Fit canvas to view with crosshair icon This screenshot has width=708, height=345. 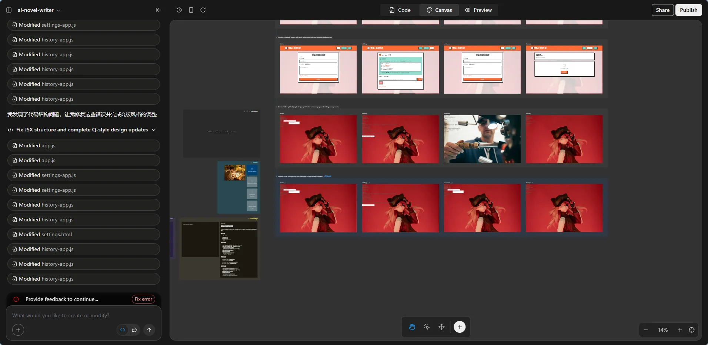click(691, 330)
